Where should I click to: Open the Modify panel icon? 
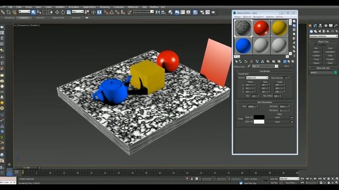pyautogui.click(x=315, y=26)
